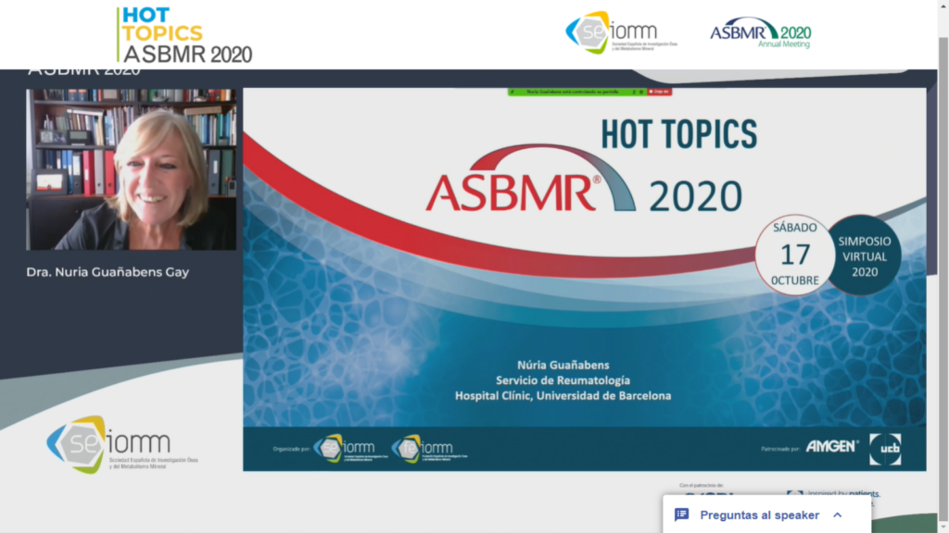949x533 pixels.
Task: Click the 'HOT TOPICS' slide title
Action: (x=678, y=134)
